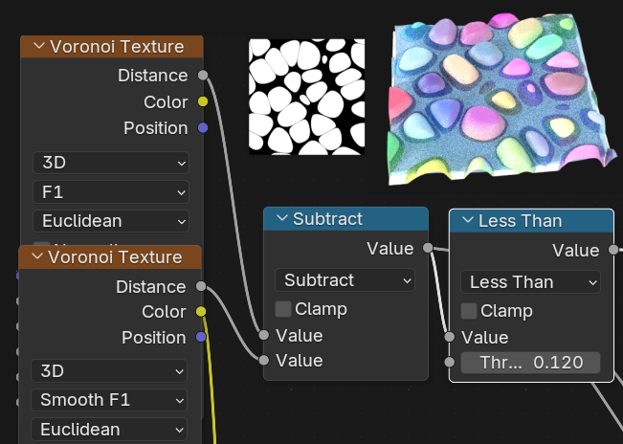Click the lower Voronoi Distance output socket
Screen dimensions: 623x444
pos(200,286)
